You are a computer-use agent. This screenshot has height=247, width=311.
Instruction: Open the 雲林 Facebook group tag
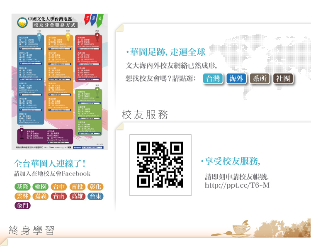pyautogui.click(x=22, y=196)
